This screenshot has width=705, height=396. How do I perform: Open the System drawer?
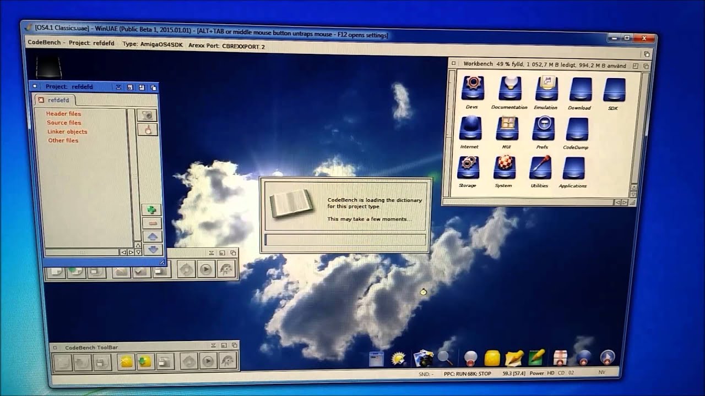[x=505, y=168]
